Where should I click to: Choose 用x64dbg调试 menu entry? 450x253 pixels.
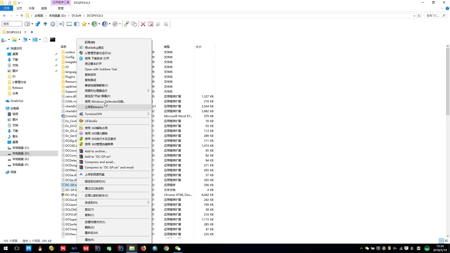pyautogui.click(x=114, y=48)
